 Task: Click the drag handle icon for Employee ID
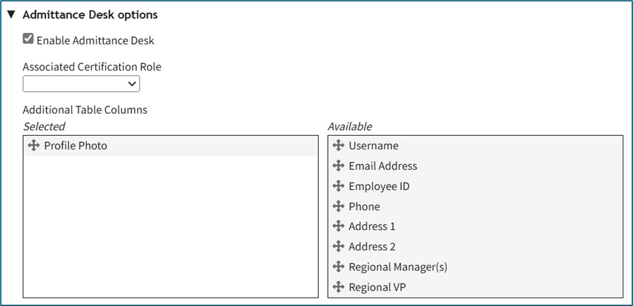[x=338, y=186]
